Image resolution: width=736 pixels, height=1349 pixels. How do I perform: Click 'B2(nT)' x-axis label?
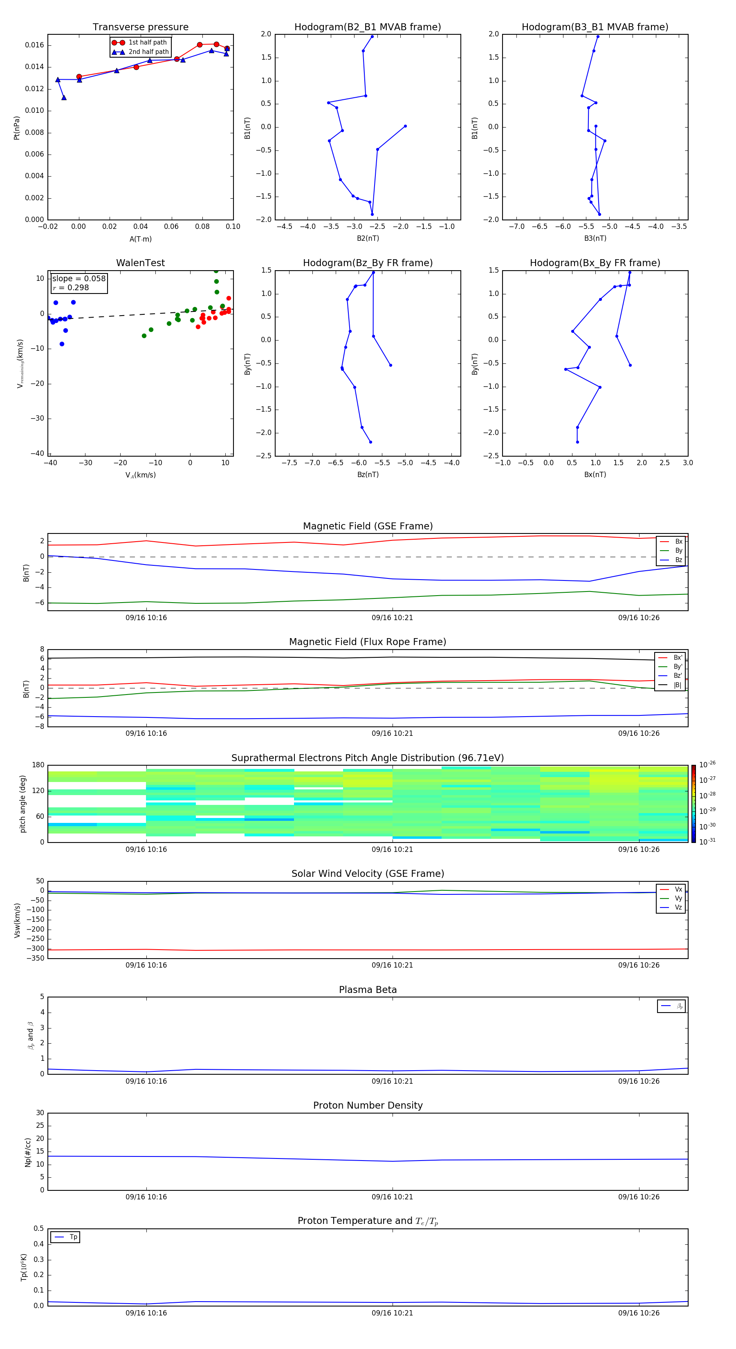(368, 238)
